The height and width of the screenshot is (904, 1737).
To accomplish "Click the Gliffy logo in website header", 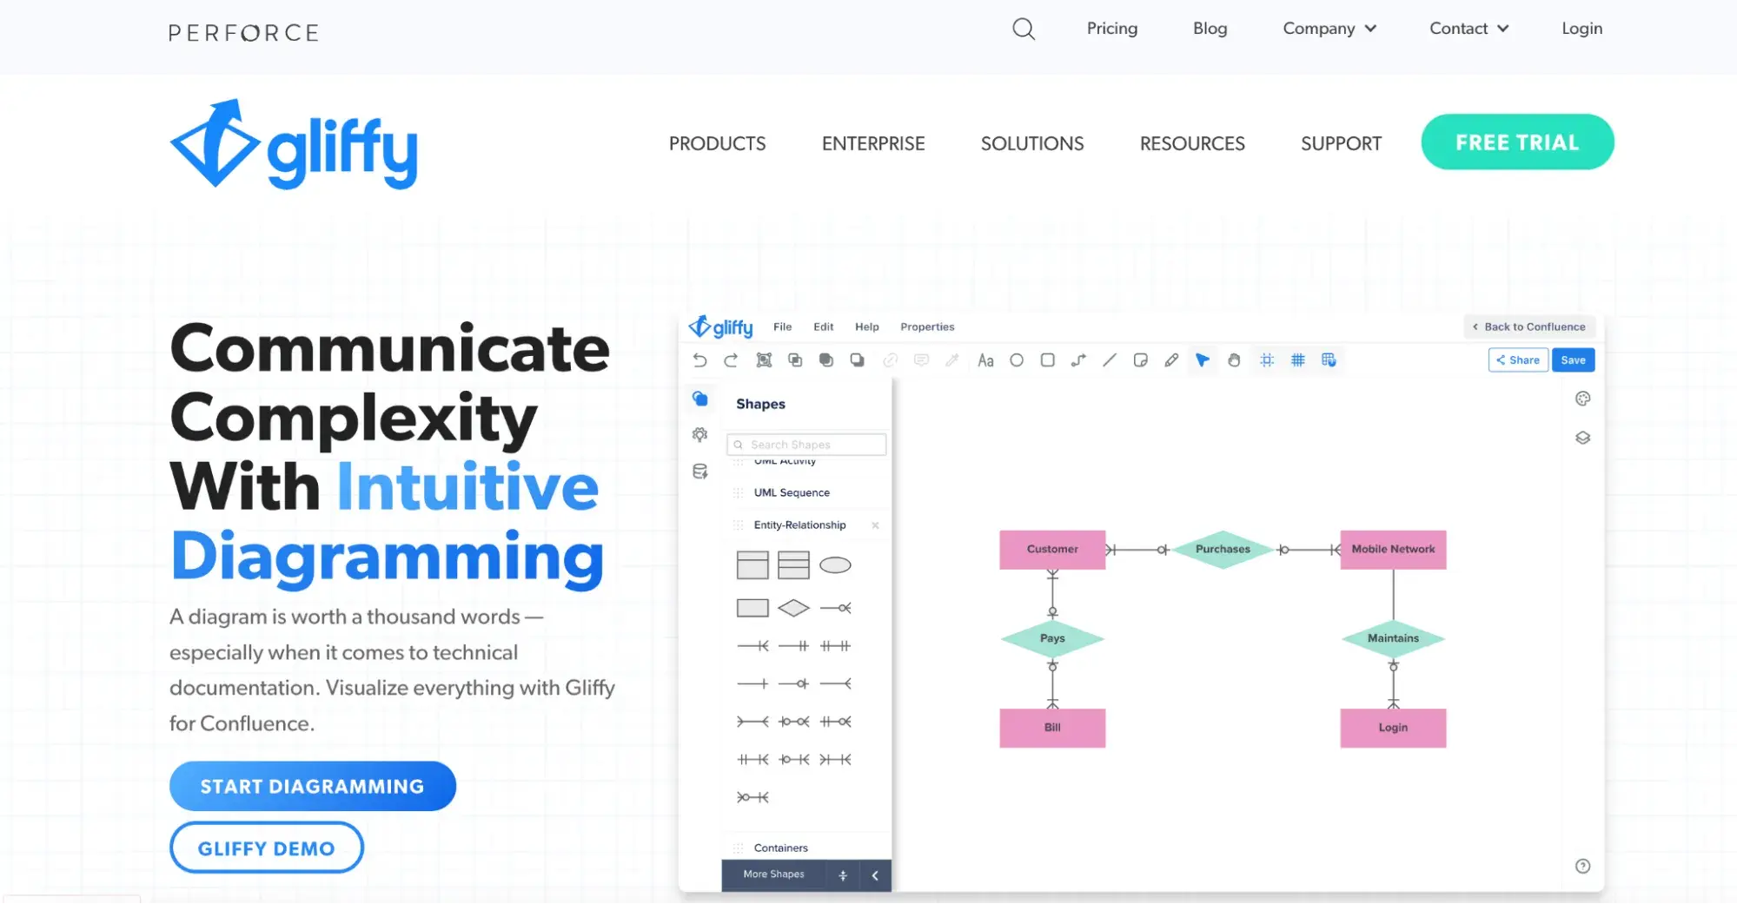I will [x=294, y=144].
